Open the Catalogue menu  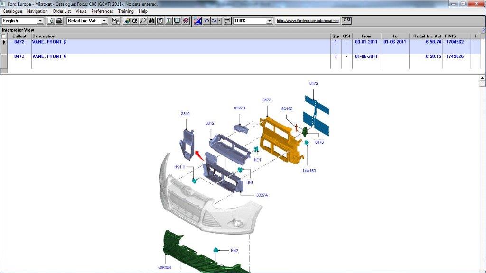coord(12,11)
